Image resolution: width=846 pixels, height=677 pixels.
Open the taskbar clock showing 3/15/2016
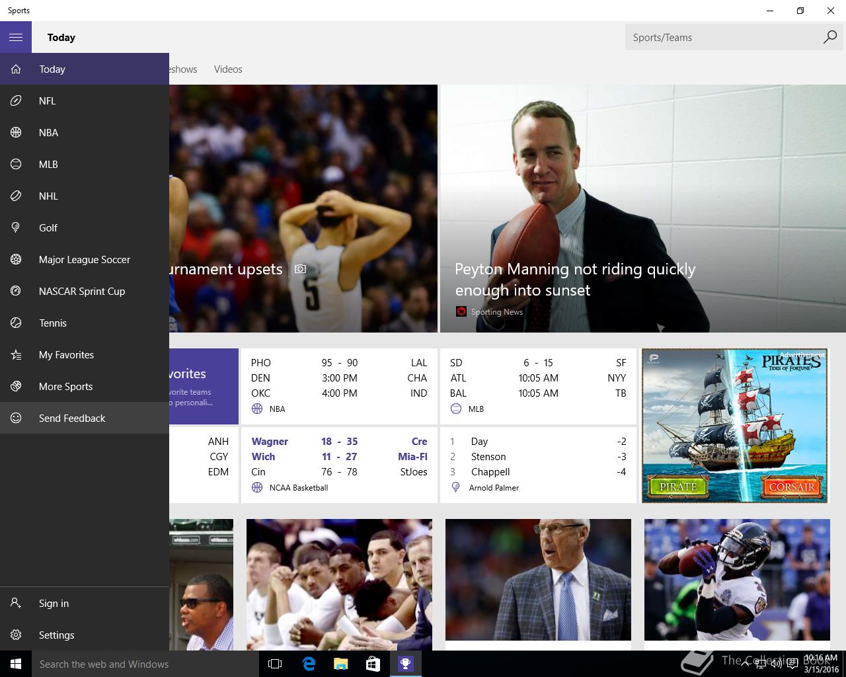click(821, 664)
